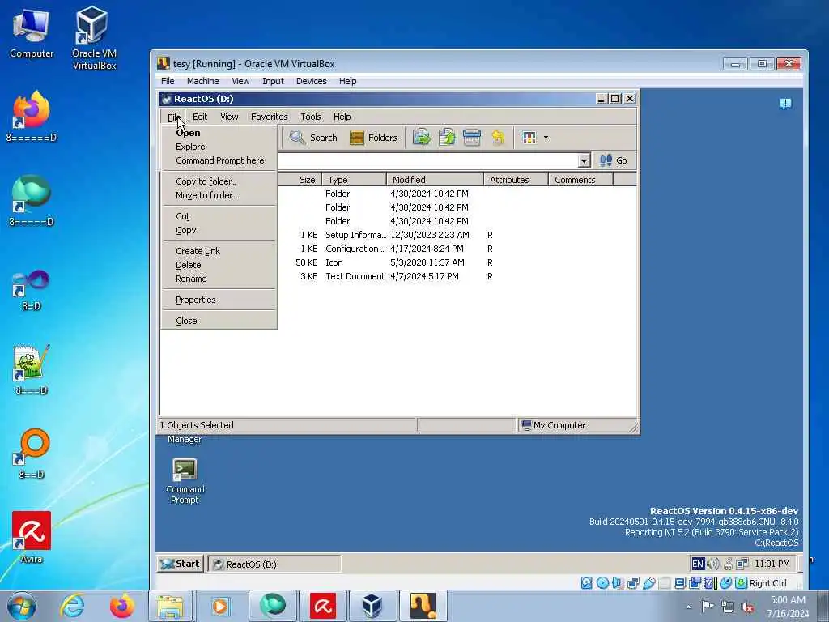This screenshot has width=829, height=622.
Task: Click VirtualBox audio status icon
Action: pyautogui.click(x=617, y=583)
